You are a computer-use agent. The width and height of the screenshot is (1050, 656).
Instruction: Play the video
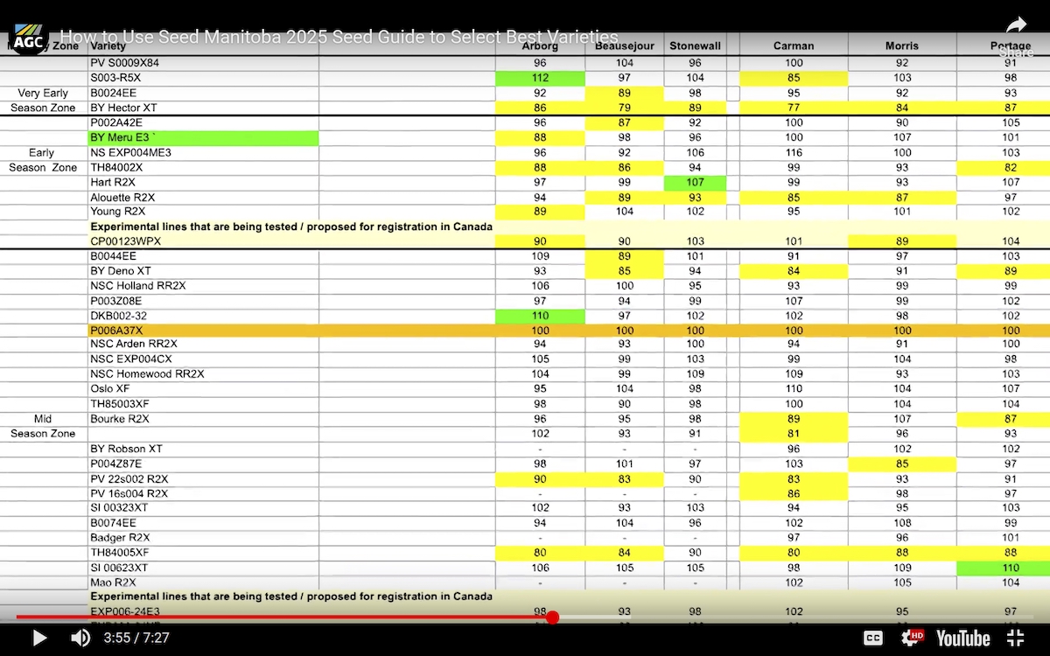(39, 638)
